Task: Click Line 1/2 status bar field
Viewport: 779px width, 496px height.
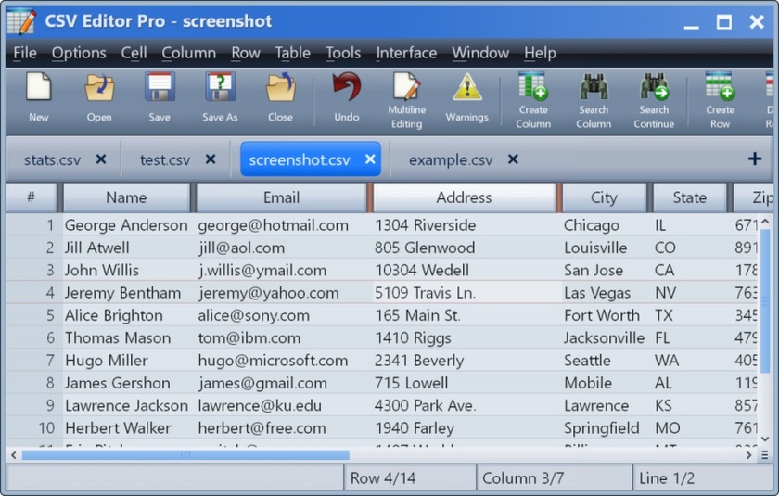Action: pos(703,478)
